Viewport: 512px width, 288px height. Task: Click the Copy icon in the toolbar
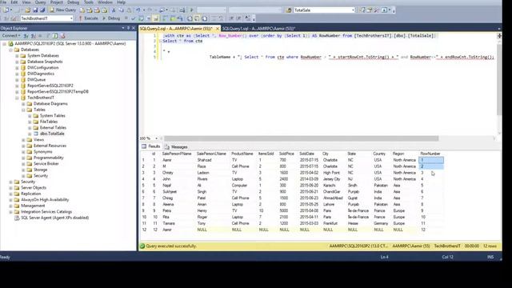point(121,10)
